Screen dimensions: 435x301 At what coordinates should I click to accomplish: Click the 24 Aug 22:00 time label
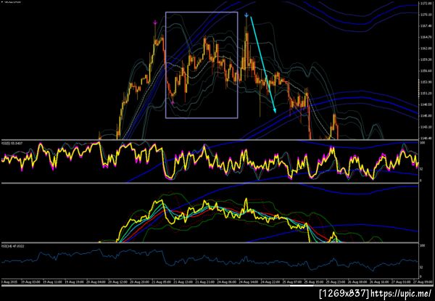(x=270, y=282)
